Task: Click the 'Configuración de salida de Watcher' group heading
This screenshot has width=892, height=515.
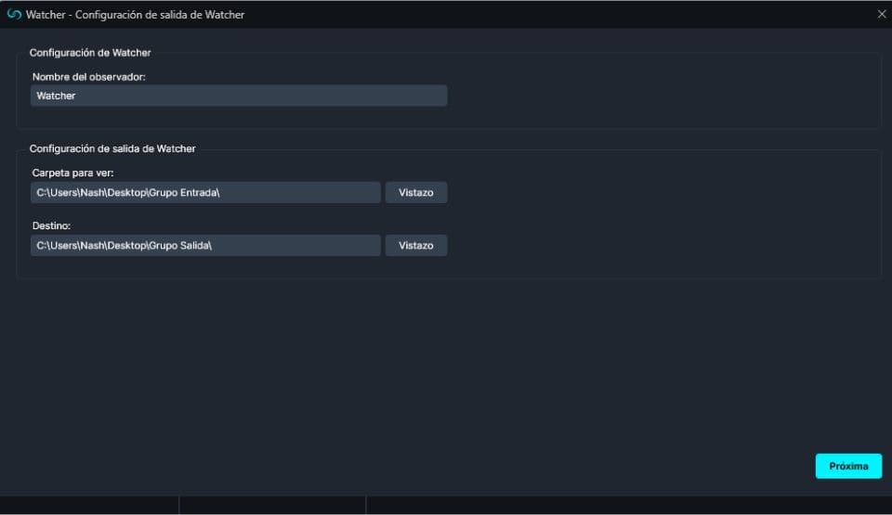Action: click(x=112, y=148)
